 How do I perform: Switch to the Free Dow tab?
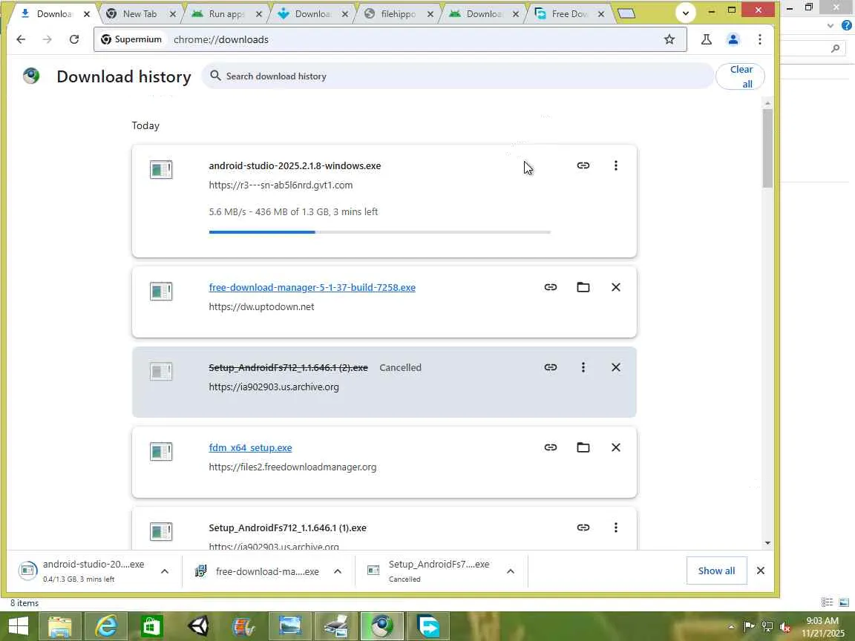point(569,14)
